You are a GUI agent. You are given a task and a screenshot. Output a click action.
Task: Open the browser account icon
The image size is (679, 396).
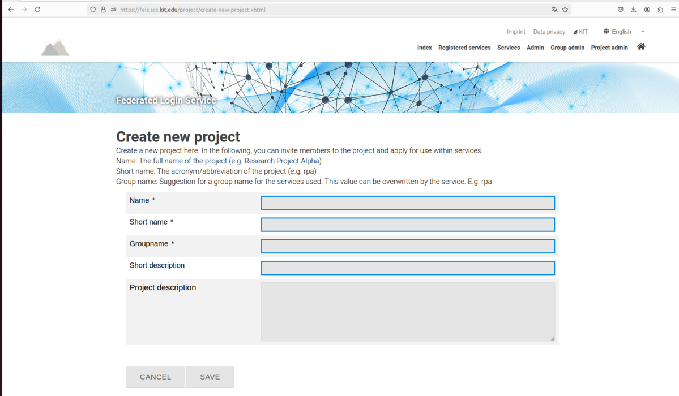647,10
